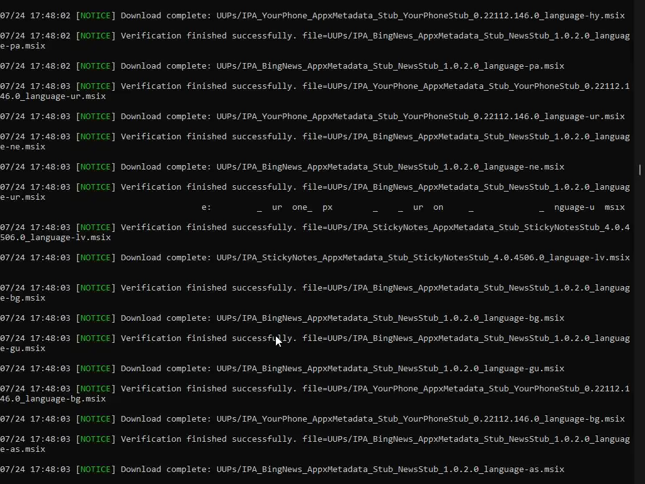Click wrapped text '46.0_language-ur.msix'
The image size is (645, 484).
click(x=53, y=96)
